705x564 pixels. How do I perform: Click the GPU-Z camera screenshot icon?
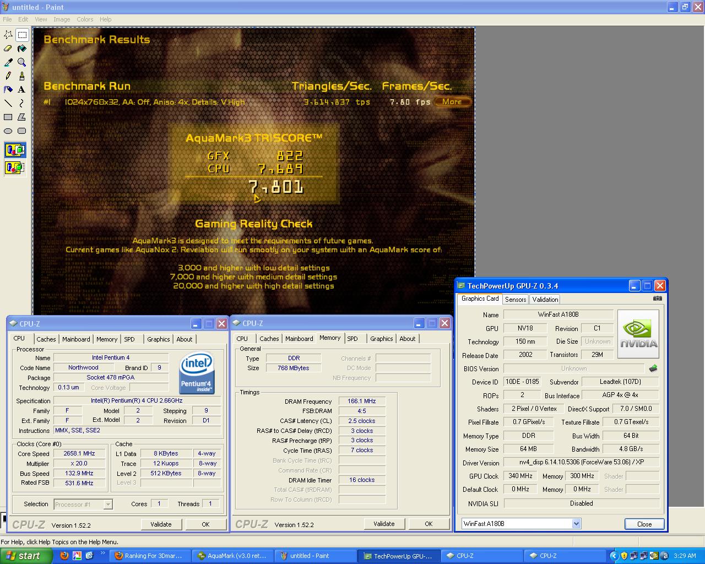click(658, 299)
